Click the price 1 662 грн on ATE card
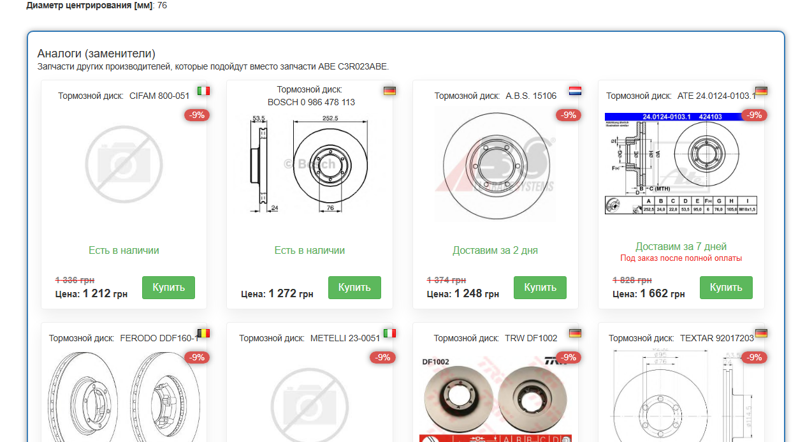Screen dimensions: 798x442 (663, 294)
